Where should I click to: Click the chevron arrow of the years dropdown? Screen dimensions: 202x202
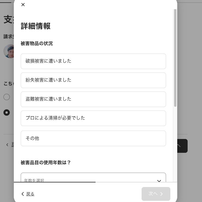point(159,181)
